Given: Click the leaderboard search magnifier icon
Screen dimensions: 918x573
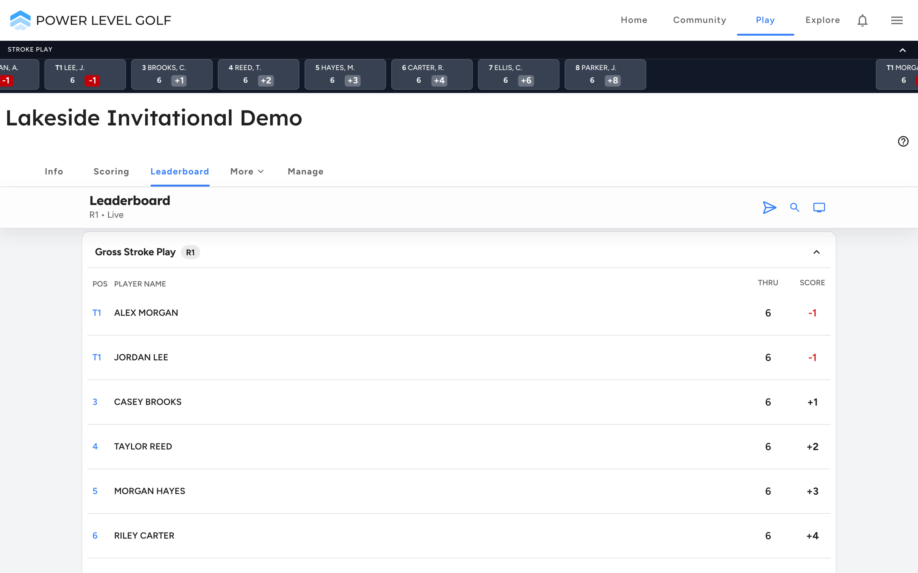Looking at the screenshot, I should tap(794, 207).
